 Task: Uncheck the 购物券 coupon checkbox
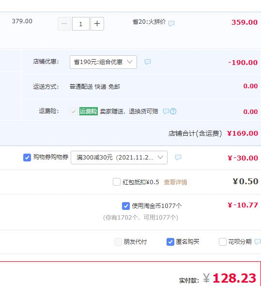pos(27,158)
